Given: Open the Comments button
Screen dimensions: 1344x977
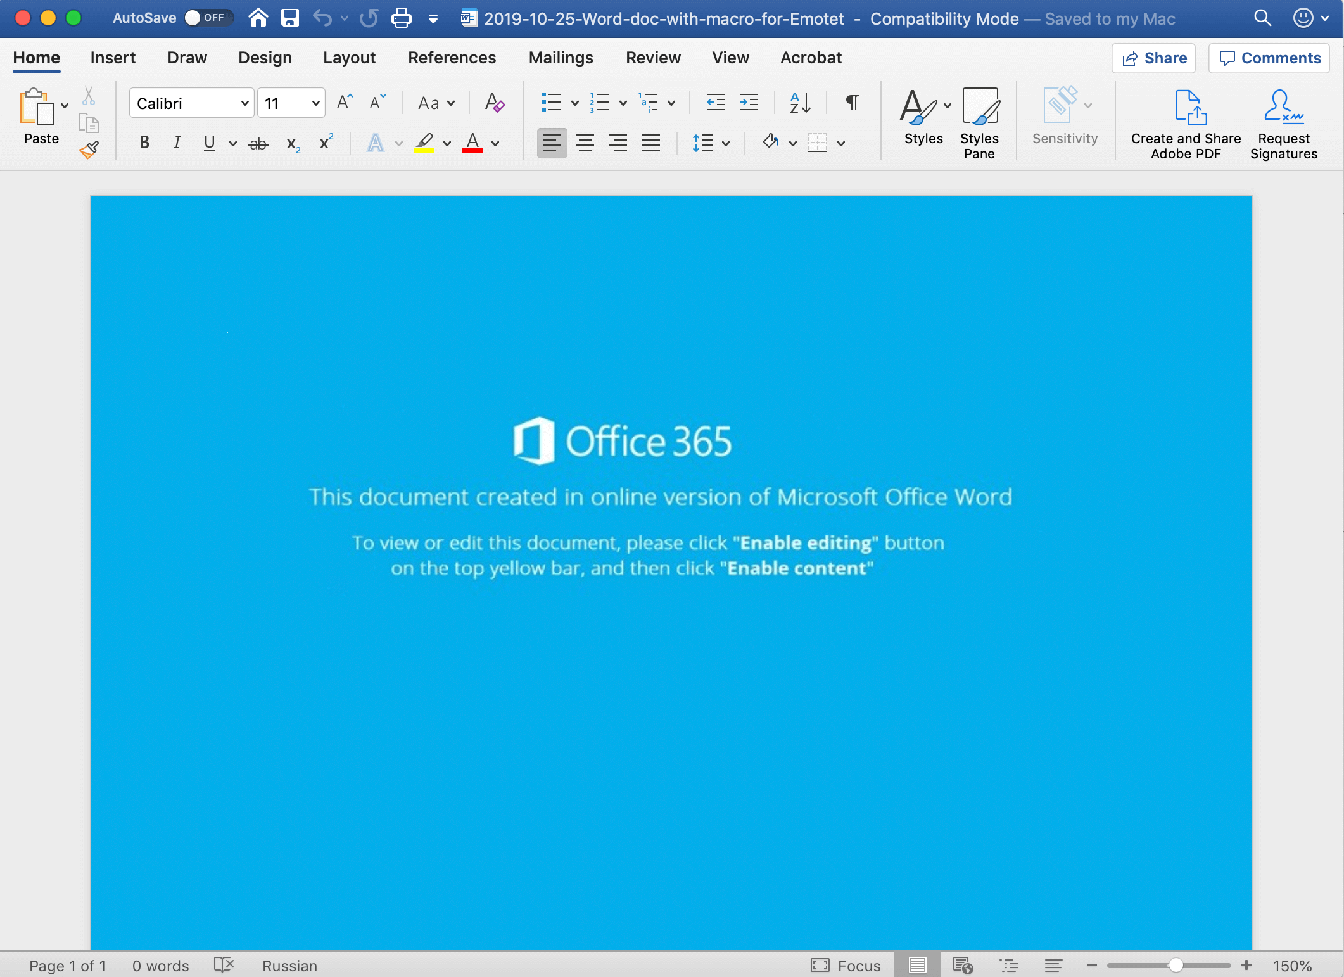Looking at the screenshot, I should (1269, 58).
